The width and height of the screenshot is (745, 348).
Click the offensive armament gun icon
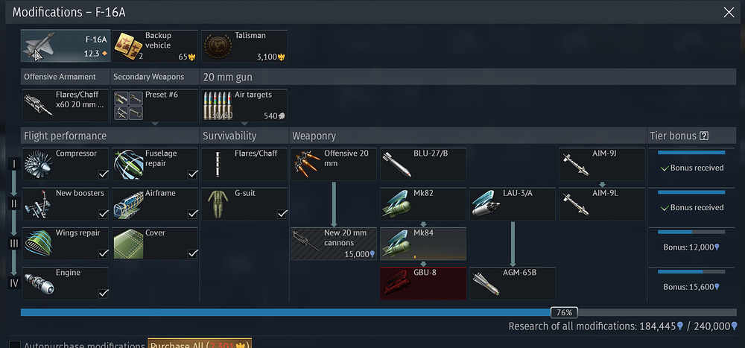tap(38, 104)
